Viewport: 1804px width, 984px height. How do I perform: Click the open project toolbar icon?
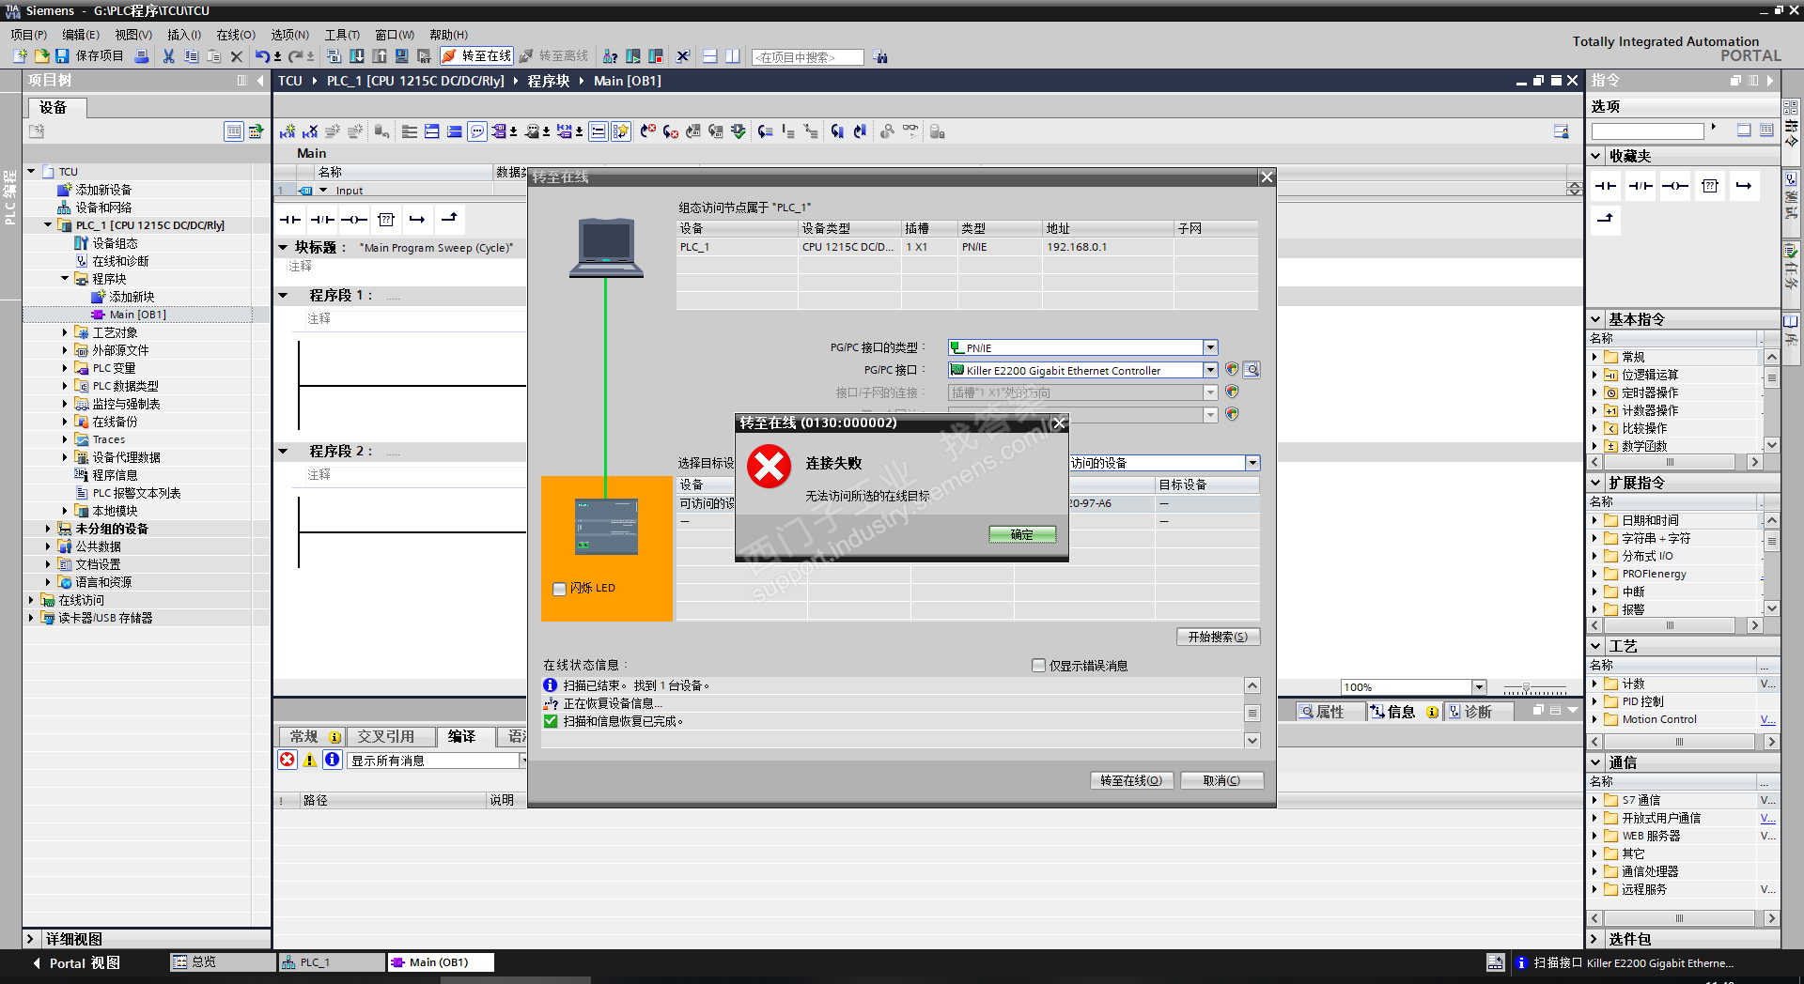pyautogui.click(x=41, y=56)
